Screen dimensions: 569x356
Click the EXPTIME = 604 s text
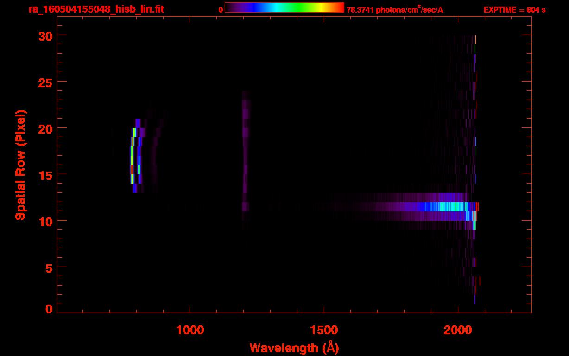[x=514, y=10]
